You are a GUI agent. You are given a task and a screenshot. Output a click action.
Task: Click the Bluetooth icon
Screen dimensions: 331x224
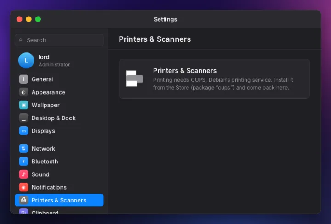coord(23,162)
